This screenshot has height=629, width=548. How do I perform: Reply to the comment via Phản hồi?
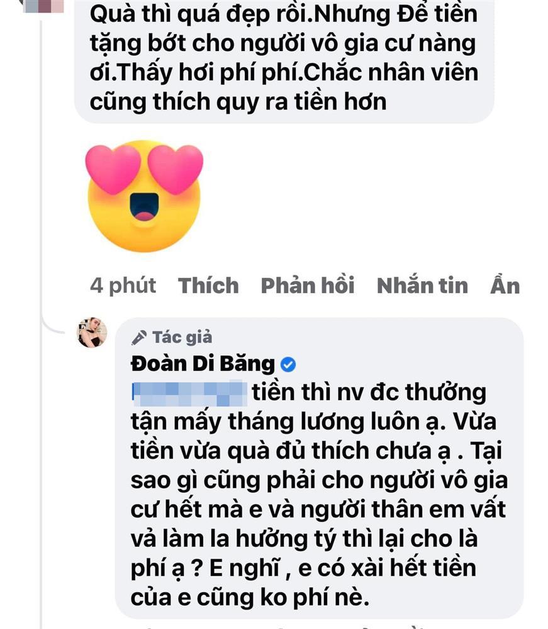tap(308, 286)
